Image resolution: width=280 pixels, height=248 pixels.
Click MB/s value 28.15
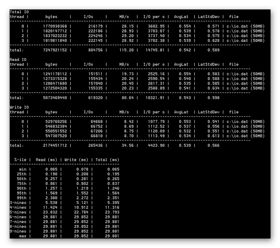[128, 26]
